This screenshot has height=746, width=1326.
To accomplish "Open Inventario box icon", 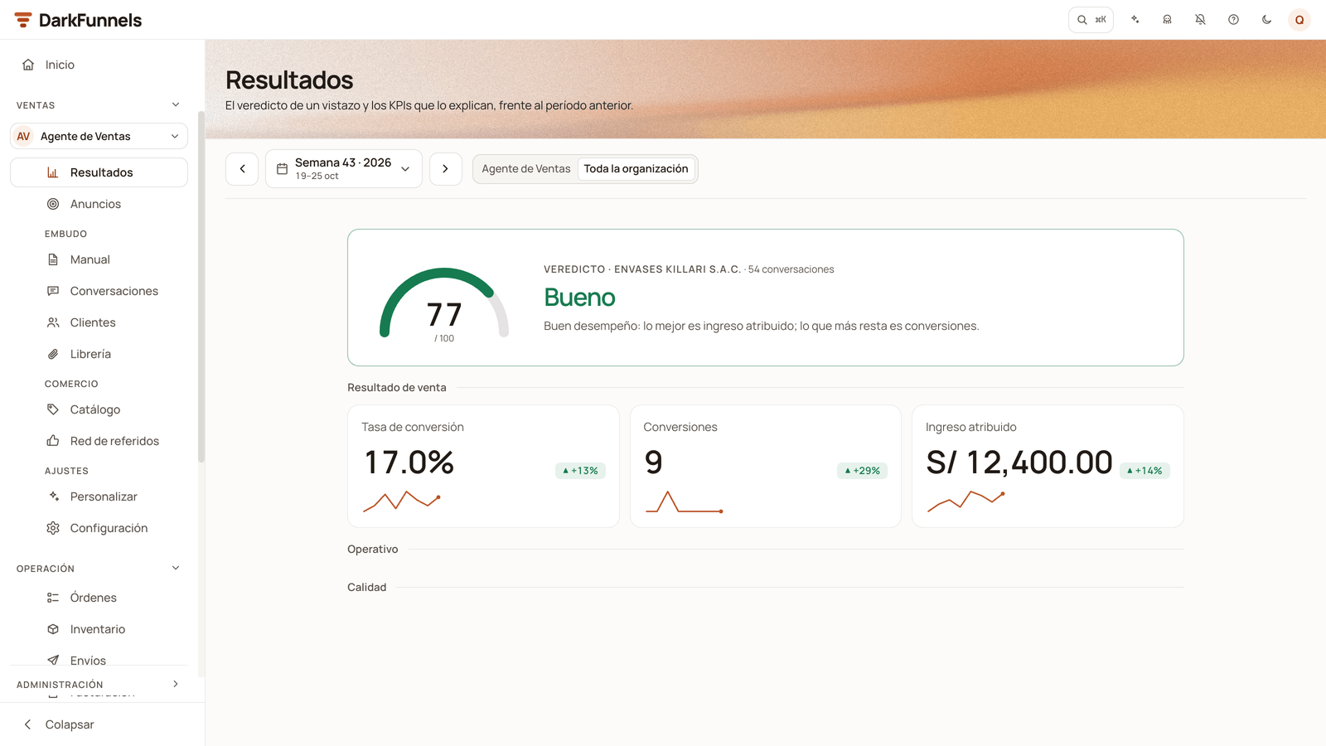I will (53, 629).
